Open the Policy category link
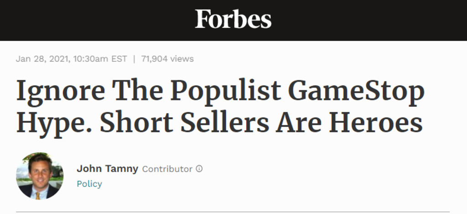 click(x=89, y=183)
